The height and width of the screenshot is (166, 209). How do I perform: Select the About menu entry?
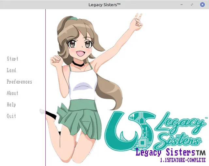click(12, 93)
